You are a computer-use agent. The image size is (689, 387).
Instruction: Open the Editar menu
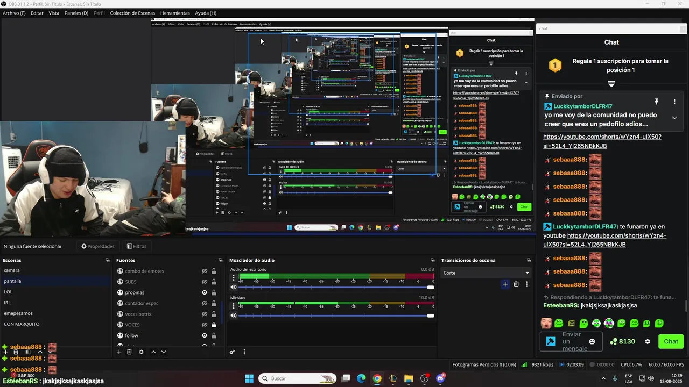(37, 13)
